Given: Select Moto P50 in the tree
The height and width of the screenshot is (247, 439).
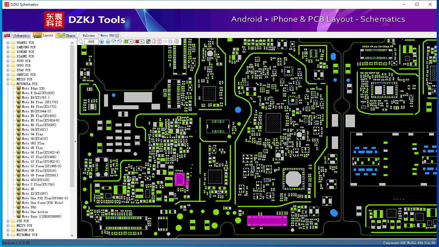Looking at the screenshot, I should coord(29,207).
